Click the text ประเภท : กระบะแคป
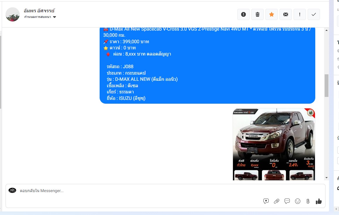 [126, 73]
